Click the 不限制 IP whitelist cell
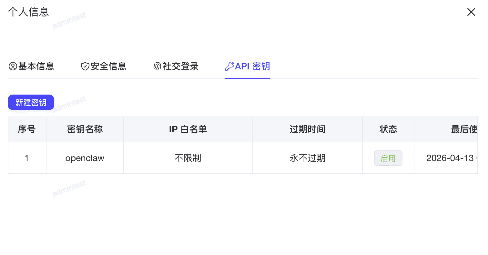This screenshot has height=255, width=488. pos(188,158)
